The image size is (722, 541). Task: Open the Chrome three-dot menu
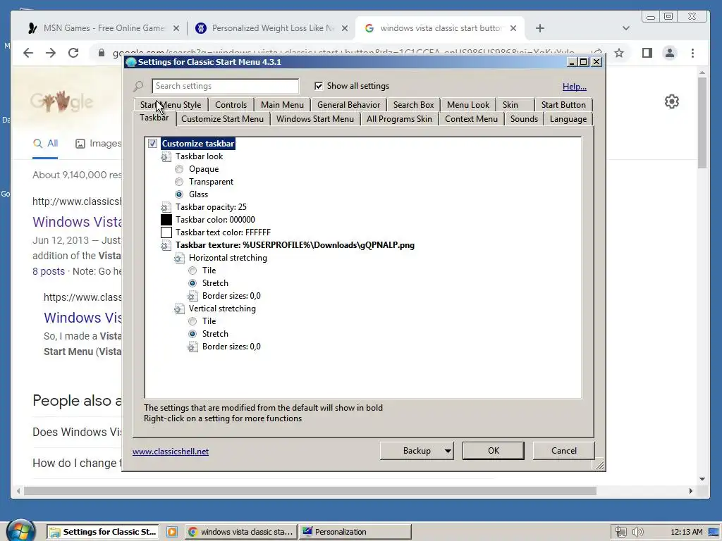coord(692,53)
